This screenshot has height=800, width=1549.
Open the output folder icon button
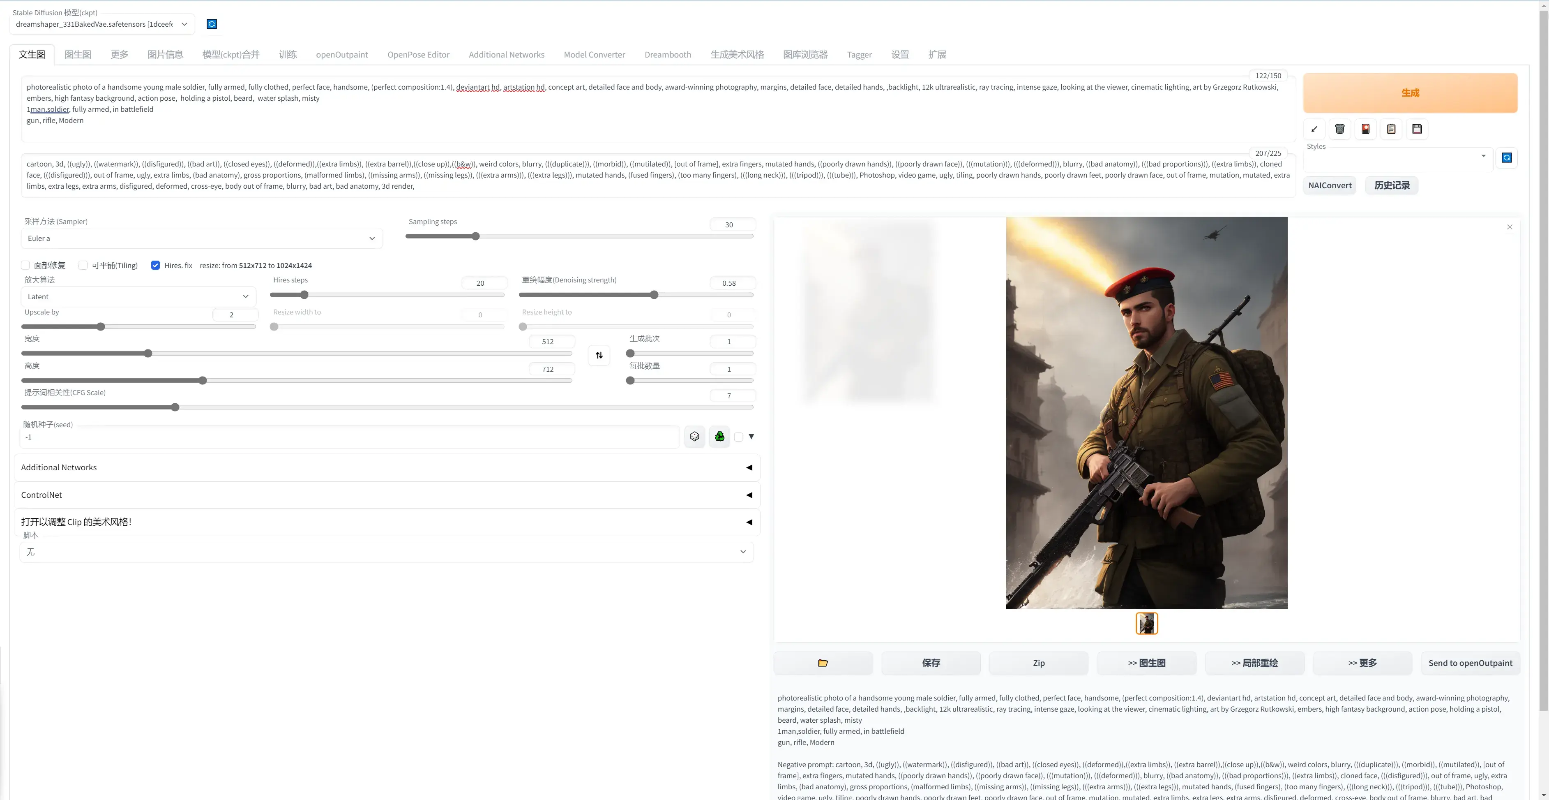click(823, 663)
